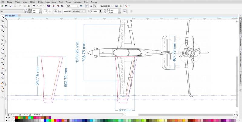Click the Przyciągaj do button
This screenshot has width=242, height=122.
tap(106, 6)
